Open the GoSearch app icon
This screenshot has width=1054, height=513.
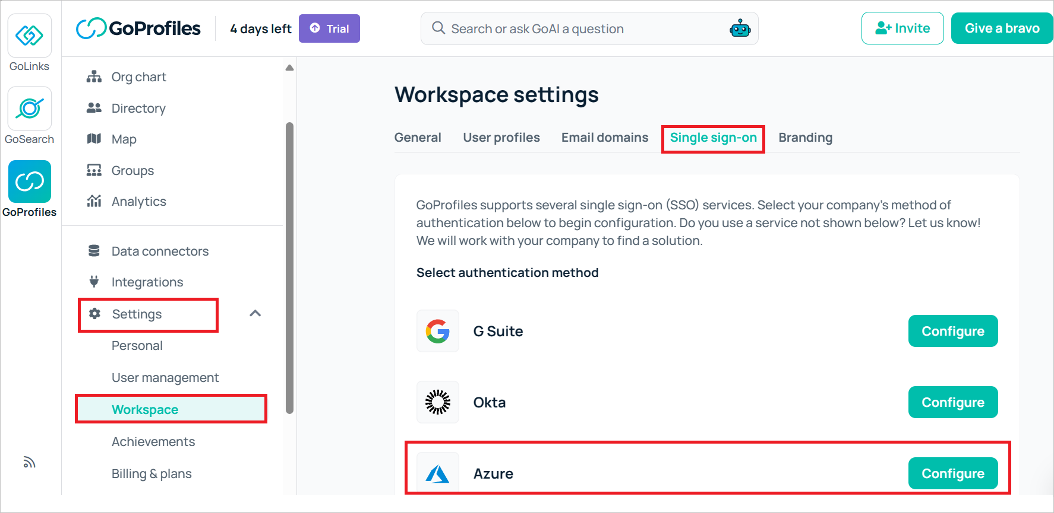29,109
